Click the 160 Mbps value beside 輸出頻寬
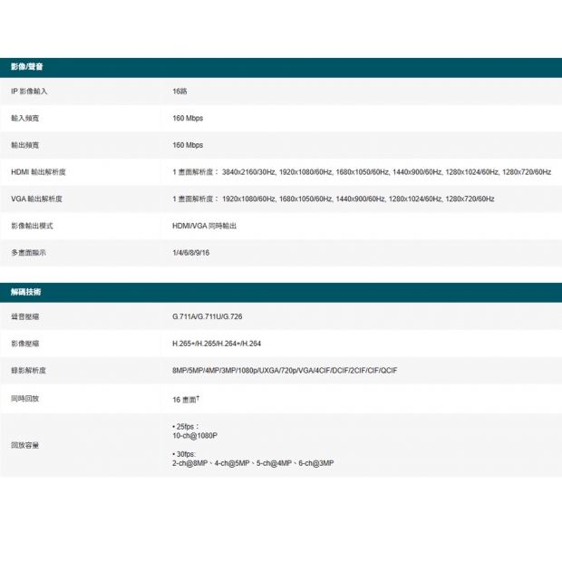This screenshot has width=562, height=562. coord(188,145)
